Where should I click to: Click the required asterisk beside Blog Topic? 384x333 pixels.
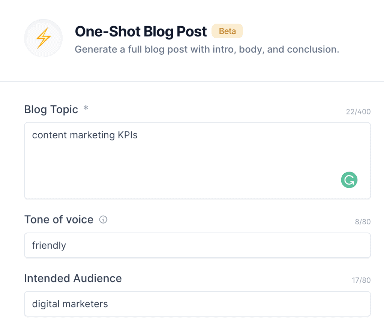click(x=86, y=109)
